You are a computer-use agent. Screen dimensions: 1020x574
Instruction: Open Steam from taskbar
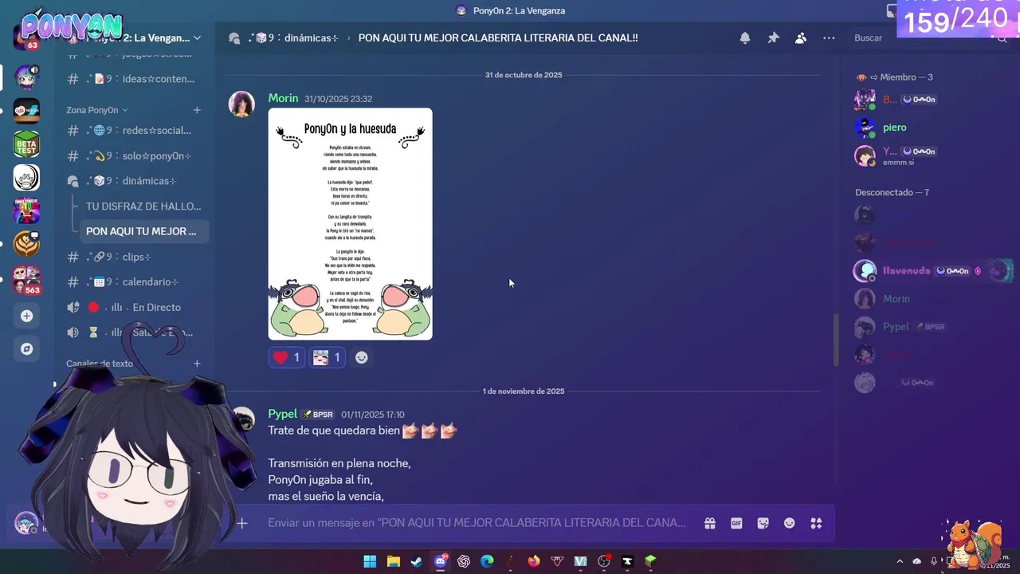click(x=417, y=561)
